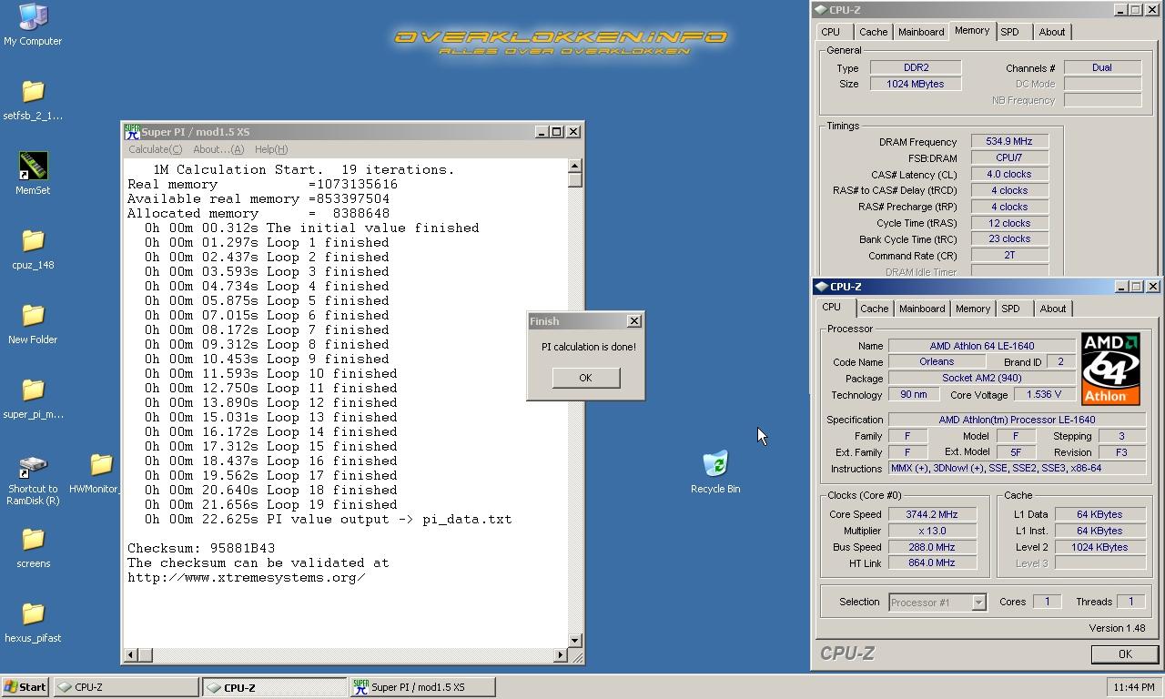The width and height of the screenshot is (1165, 699).
Task: Switch to second CPU-Z taskbar button
Action: pyautogui.click(x=276, y=687)
